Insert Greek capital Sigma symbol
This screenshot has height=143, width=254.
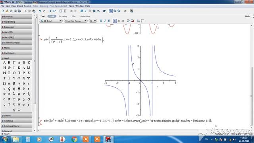click(x=29, y=73)
